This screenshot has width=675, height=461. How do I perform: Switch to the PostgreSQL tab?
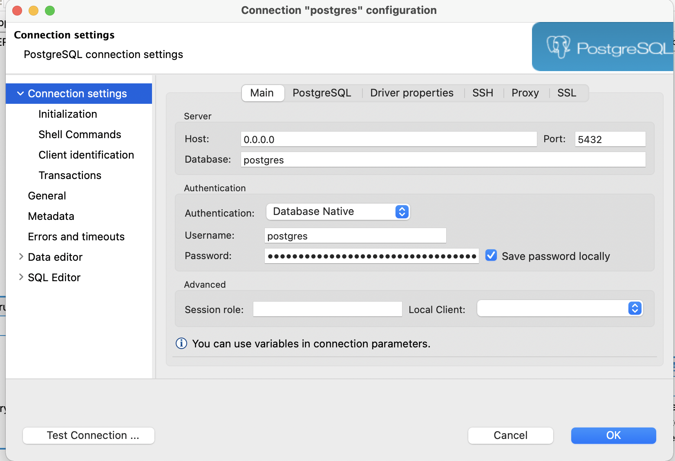pos(322,93)
